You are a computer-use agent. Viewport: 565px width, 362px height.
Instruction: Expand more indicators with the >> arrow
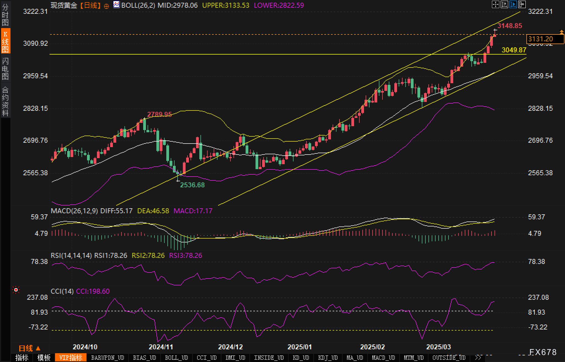click(x=478, y=358)
